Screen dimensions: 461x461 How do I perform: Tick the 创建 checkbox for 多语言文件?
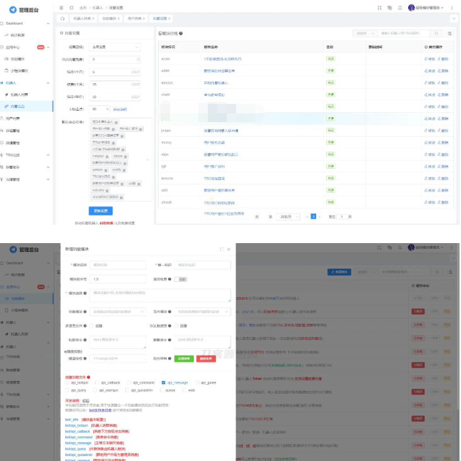click(x=93, y=326)
